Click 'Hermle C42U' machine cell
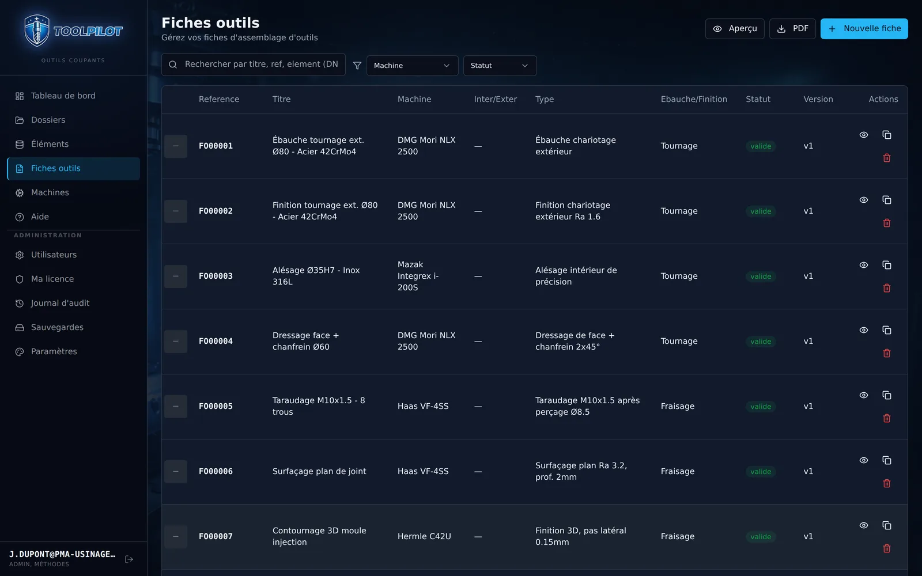The height and width of the screenshot is (576, 922). coord(424,537)
